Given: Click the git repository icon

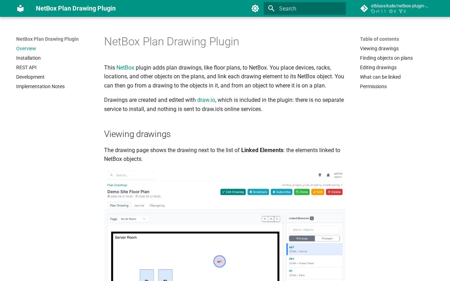Looking at the screenshot, I should [x=364, y=8].
